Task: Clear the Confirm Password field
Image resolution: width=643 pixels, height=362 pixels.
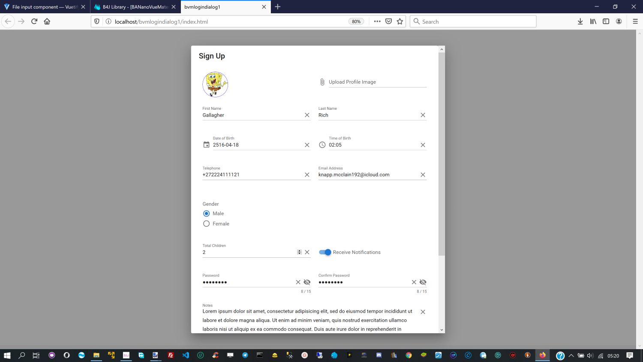Action: coord(414,282)
